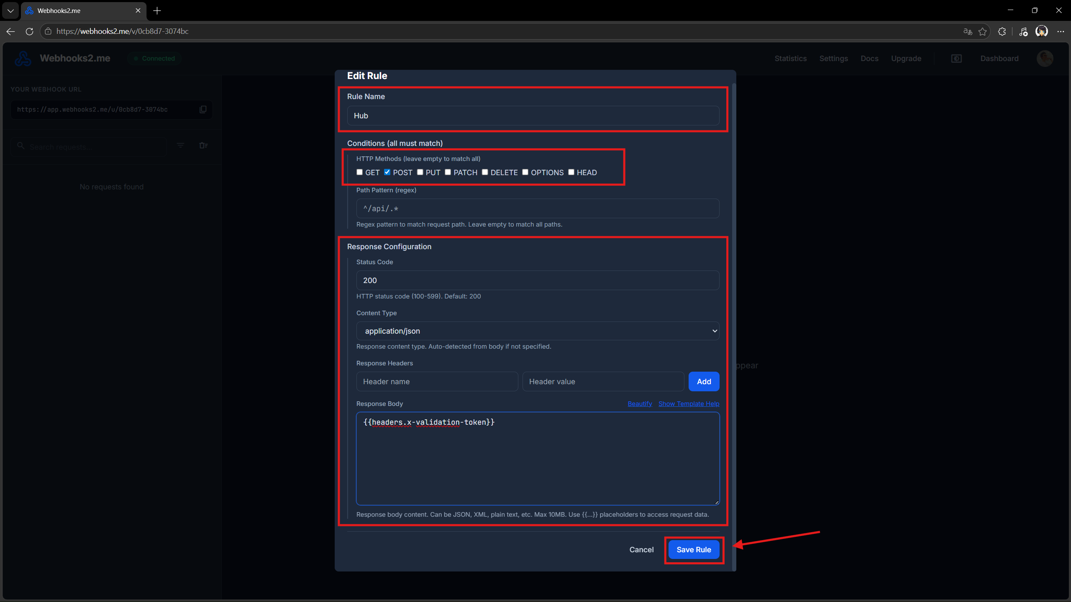Screen dimensions: 1071x602
Task: Open the music/favorites icon in browser toolbar
Action: [1023, 31]
